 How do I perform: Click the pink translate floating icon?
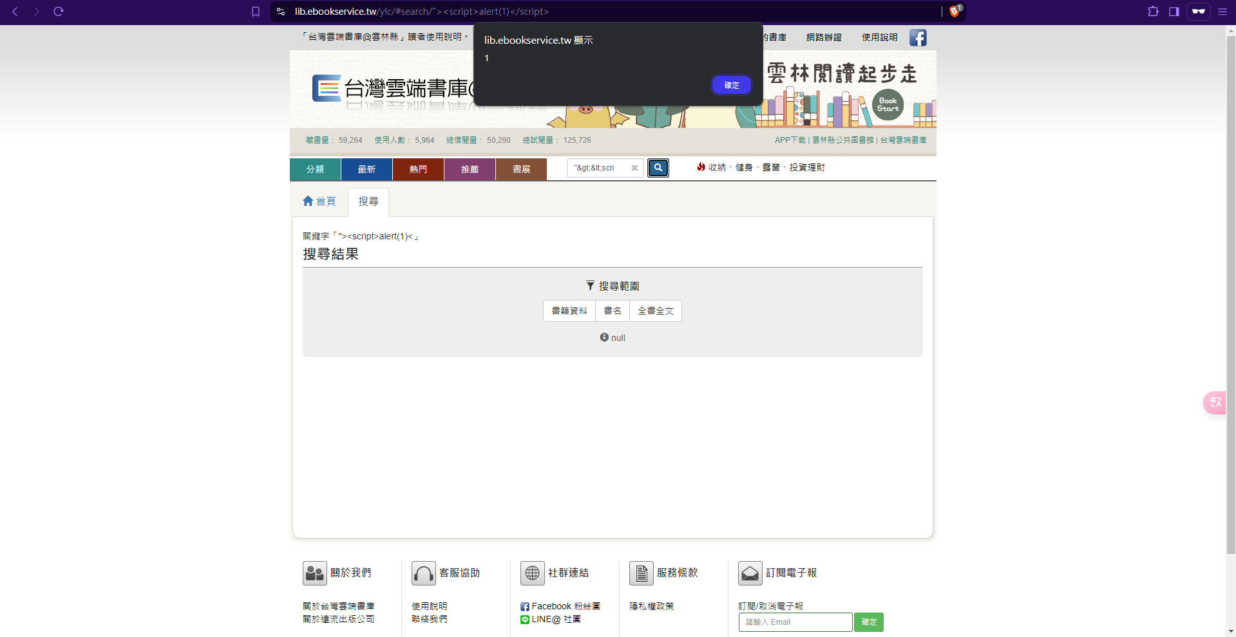1215,403
